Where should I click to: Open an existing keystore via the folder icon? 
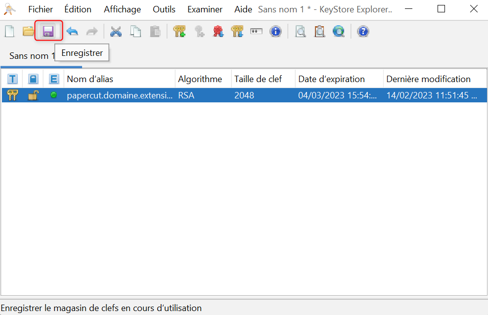click(x=29, y=32)
